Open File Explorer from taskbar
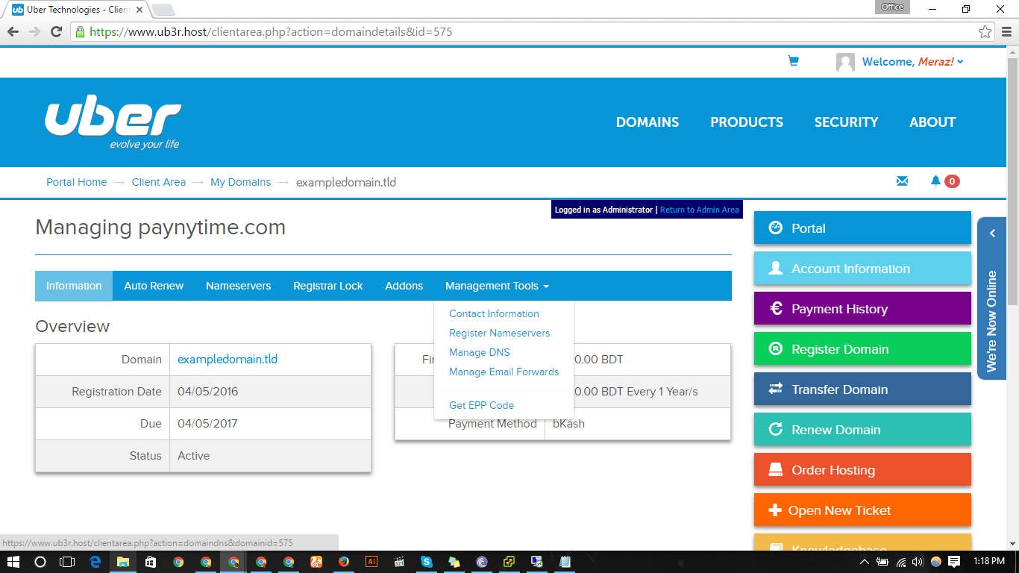The height and width of the screenshot is (573, 1019). tap(123, 562)
